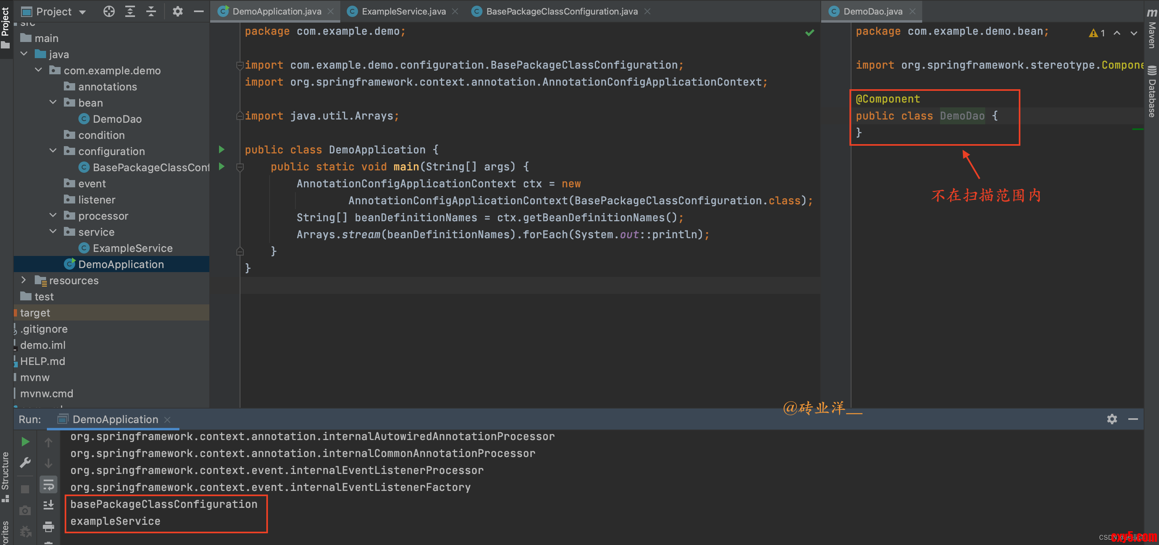Click run gutter arrow beside main method

click(x=222, y=166)
